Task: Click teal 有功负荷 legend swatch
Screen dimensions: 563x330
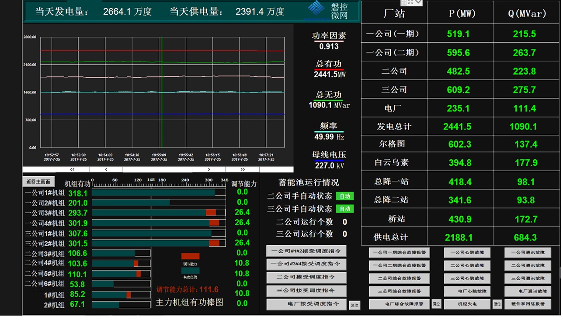Action: click(190, 271)
